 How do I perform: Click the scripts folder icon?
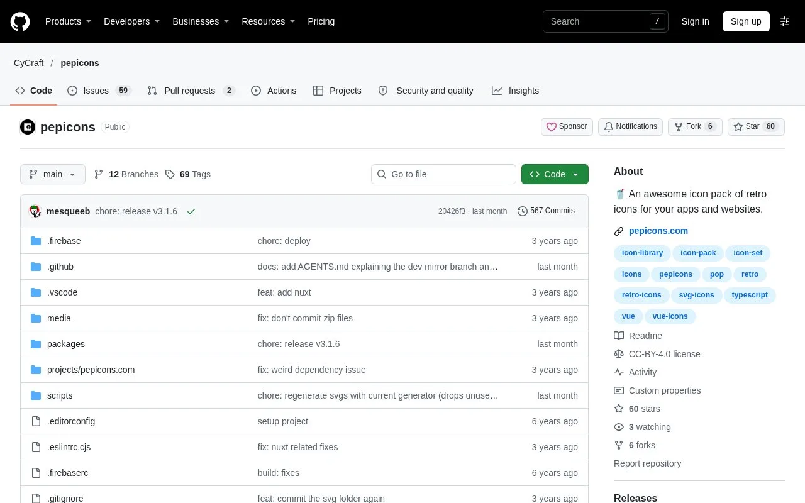[36, 395]
